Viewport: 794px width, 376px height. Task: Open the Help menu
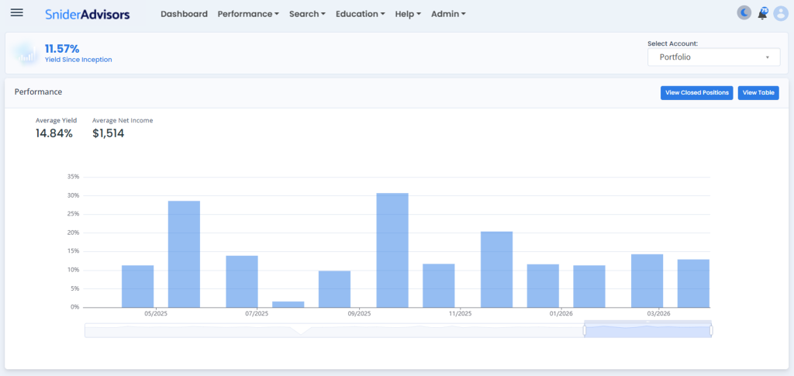point(408,14)
